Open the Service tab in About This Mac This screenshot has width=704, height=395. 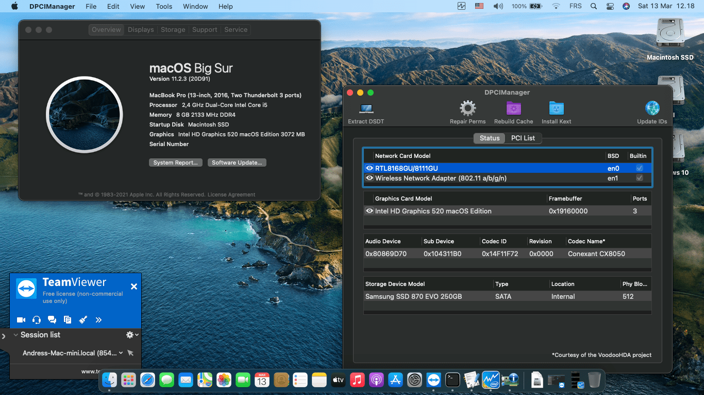236,29
